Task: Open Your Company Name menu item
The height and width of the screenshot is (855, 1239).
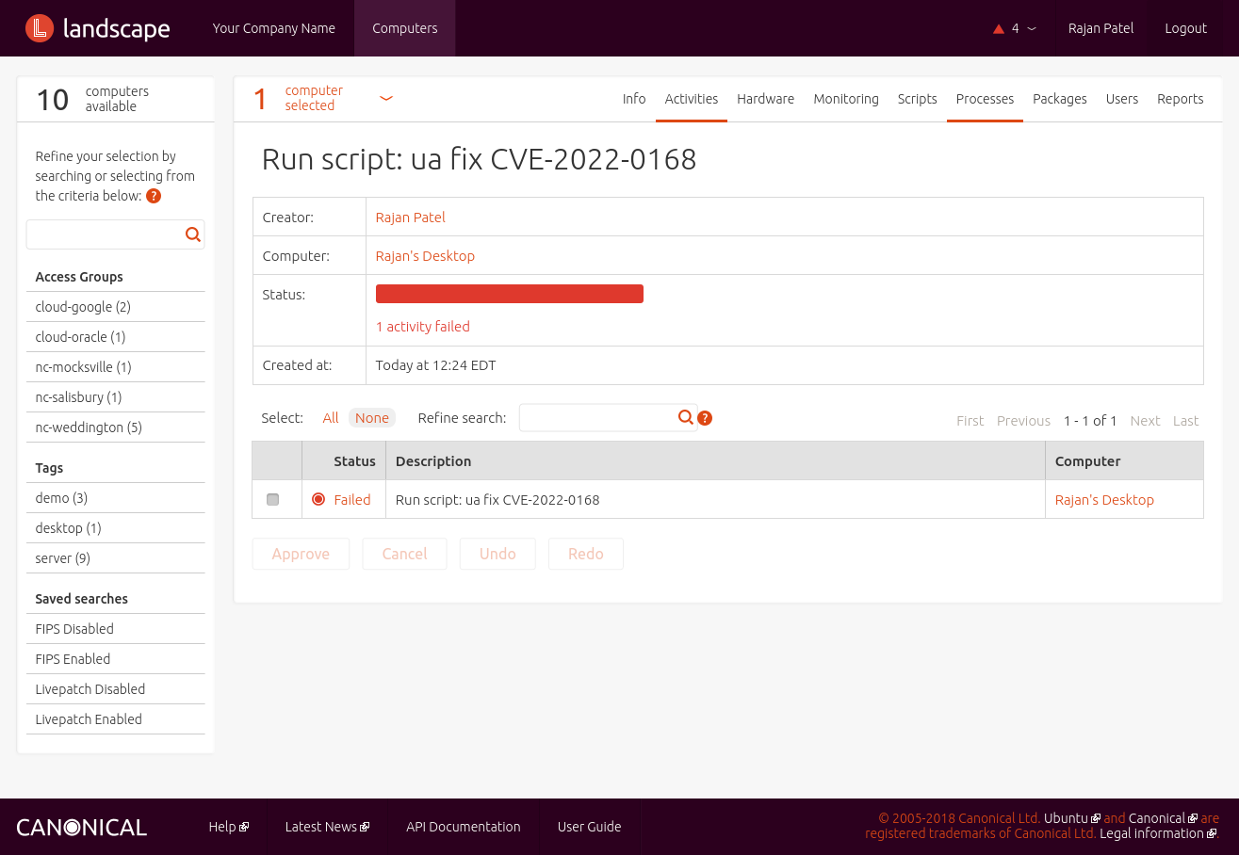Action: pyautogui.click(x=274, y=28)
